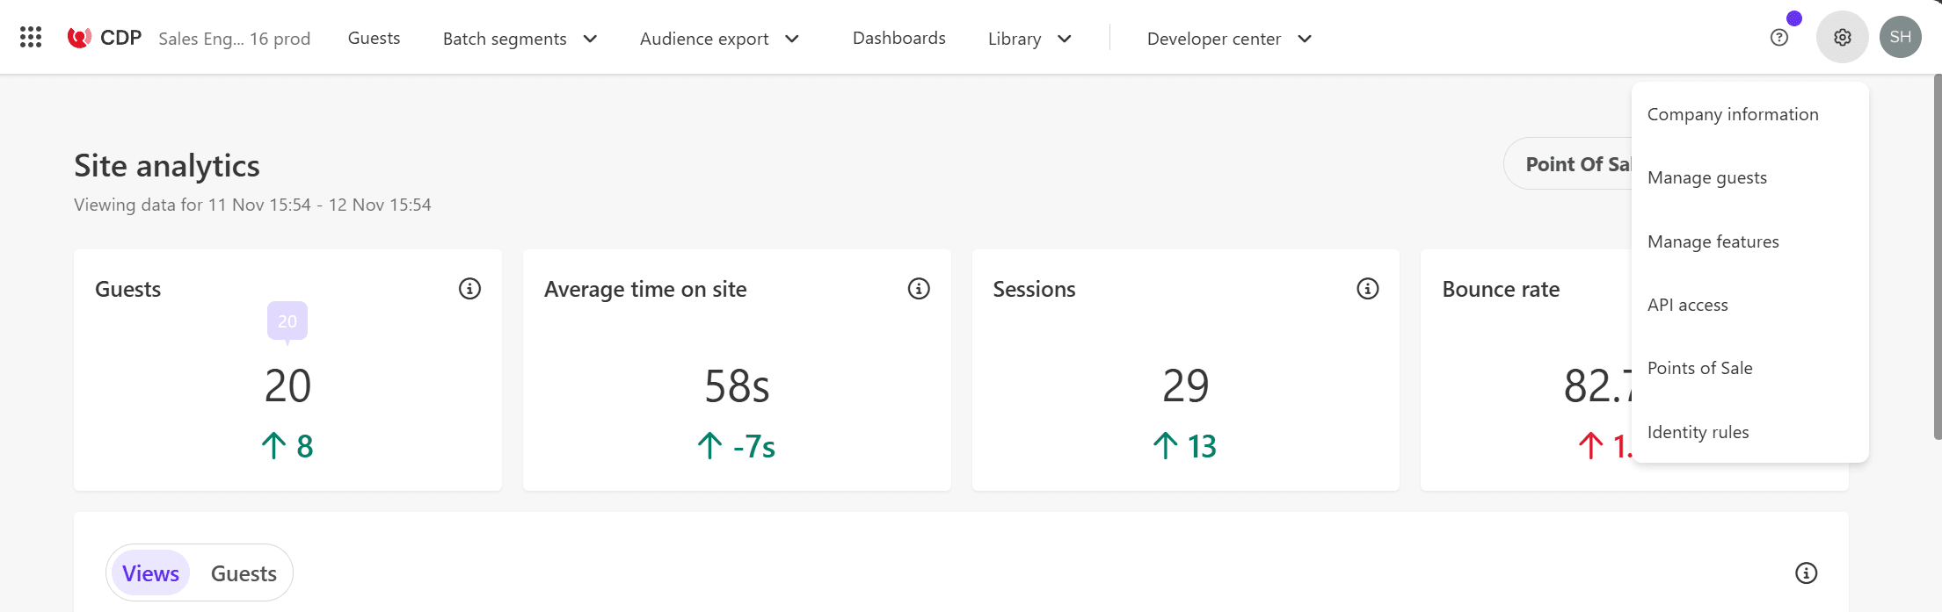Switch chart to Guests toggle
The width and height of the screenshot is (1942, 612).
[x=244, y=573]
